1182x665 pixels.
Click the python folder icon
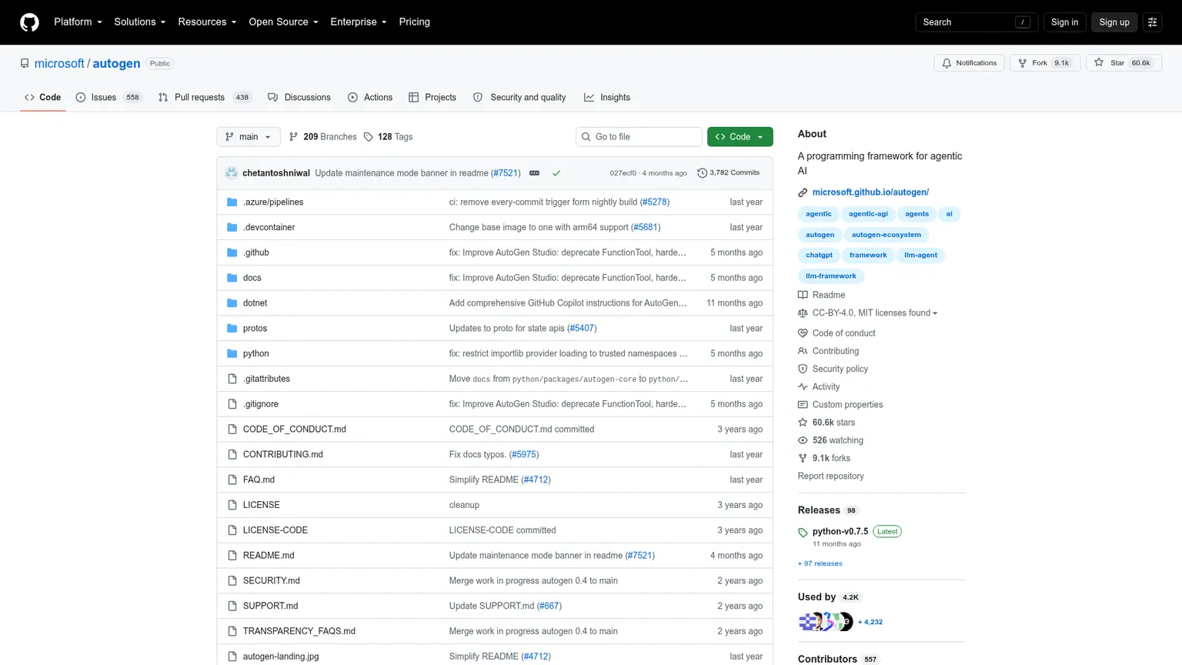click(x=232, y=353)
